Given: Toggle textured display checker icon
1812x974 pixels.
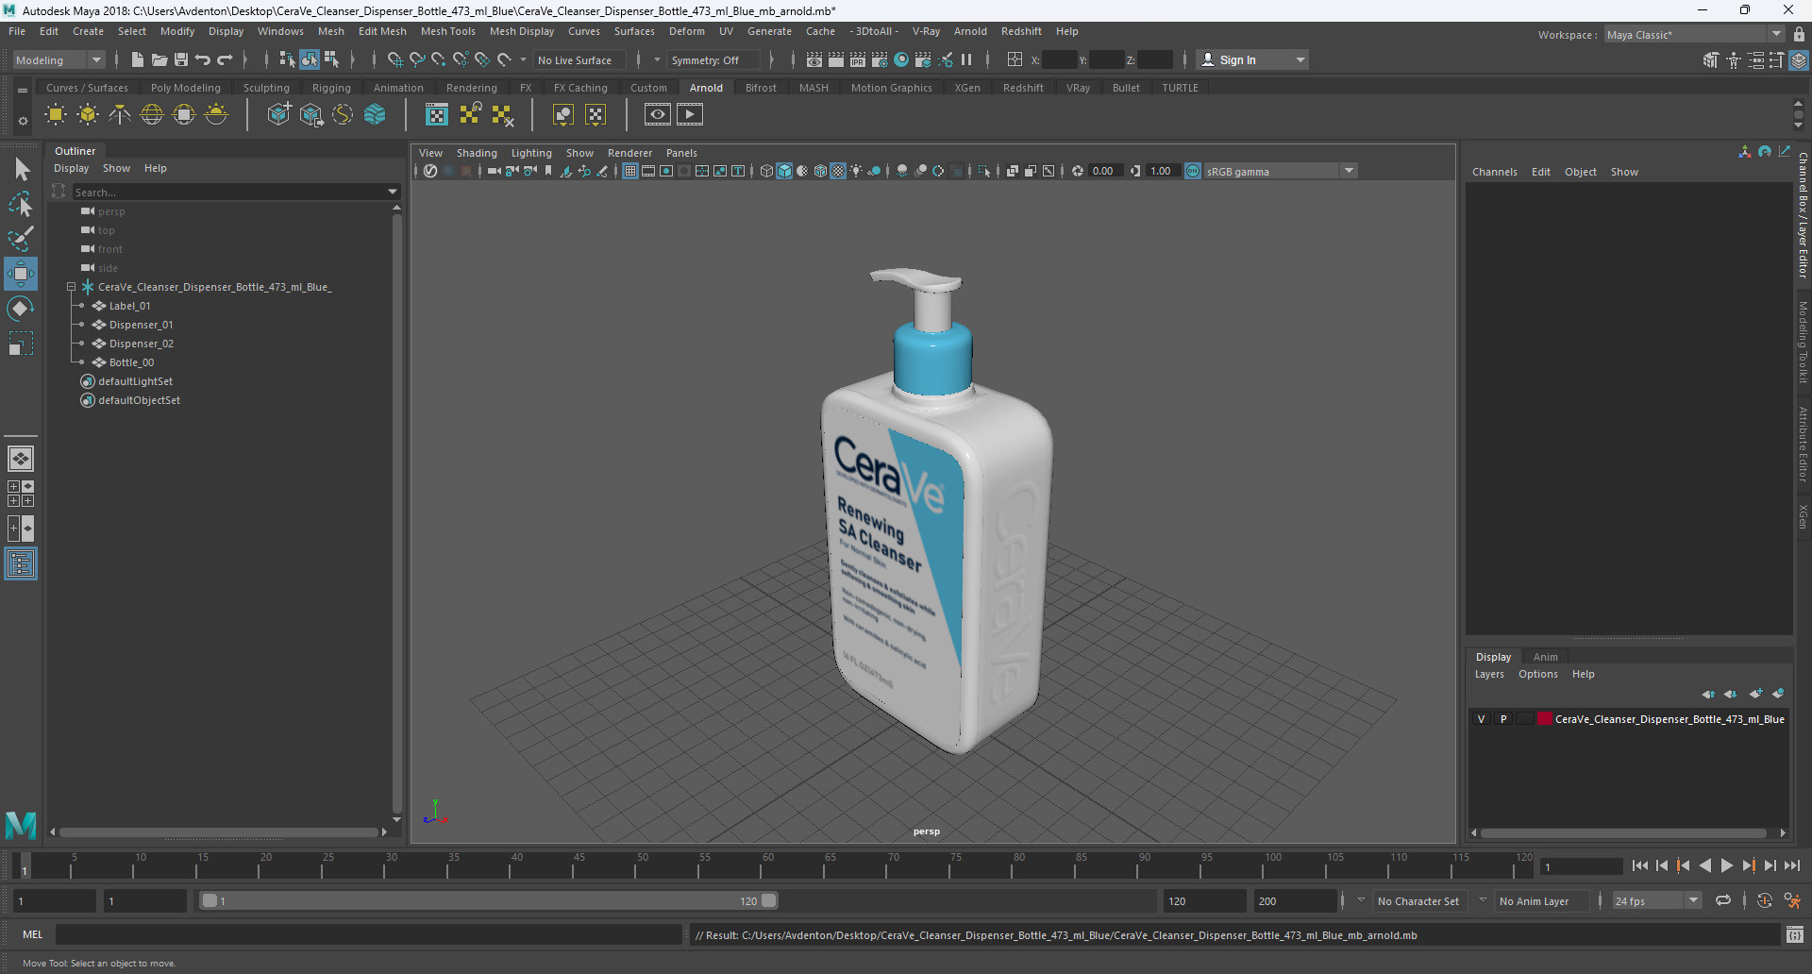Looking at the screenshot, I should [838, 171].
